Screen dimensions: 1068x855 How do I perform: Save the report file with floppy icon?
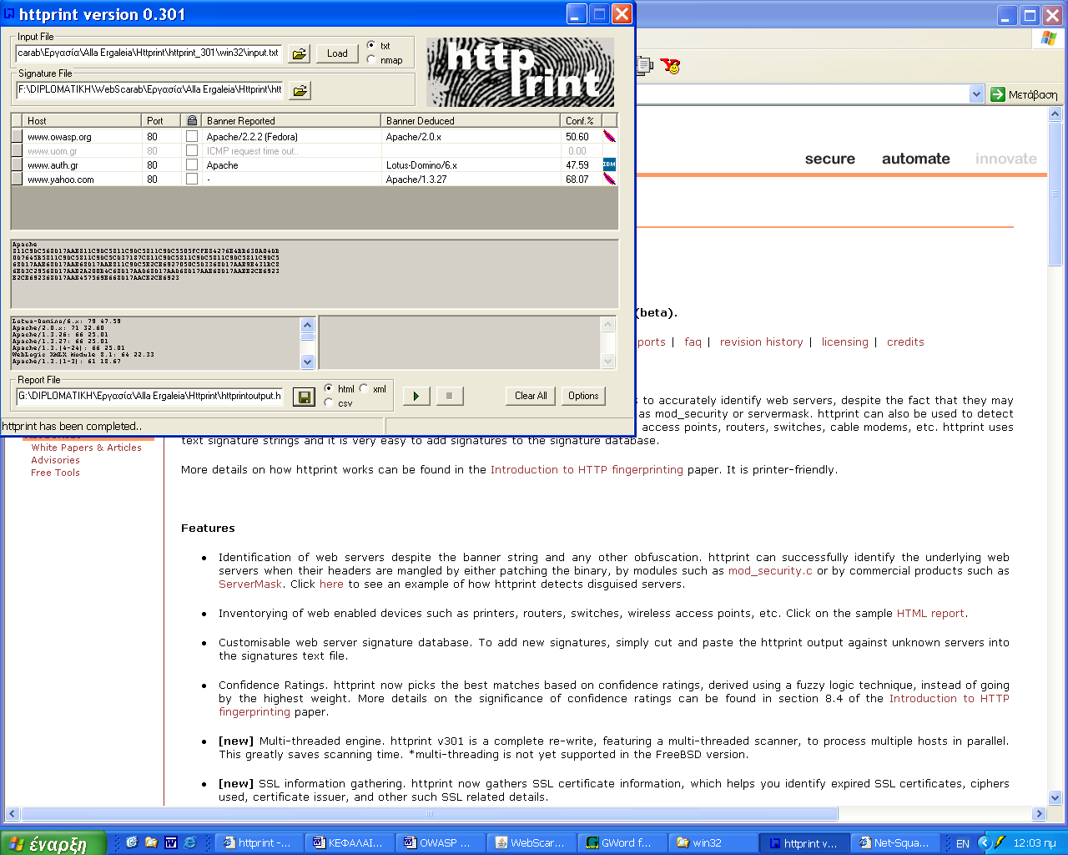click(305, 397)
